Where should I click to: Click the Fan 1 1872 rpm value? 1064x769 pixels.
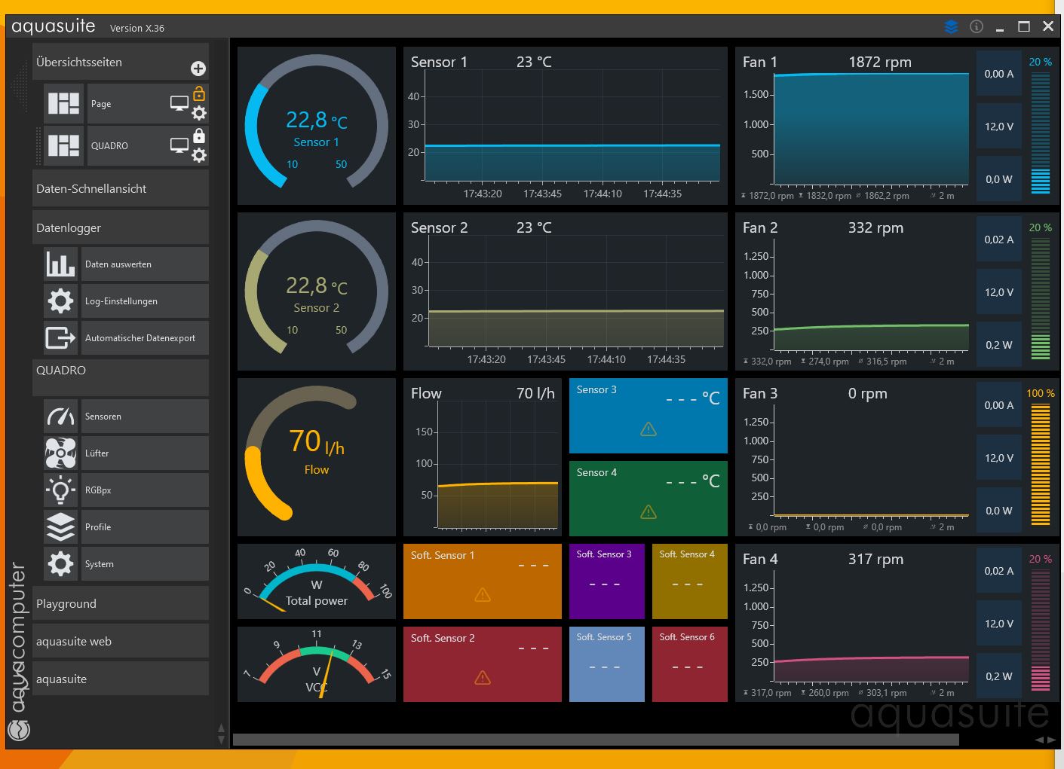[880, 62]
